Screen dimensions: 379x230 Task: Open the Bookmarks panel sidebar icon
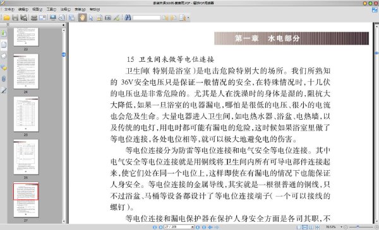(4, 33)
